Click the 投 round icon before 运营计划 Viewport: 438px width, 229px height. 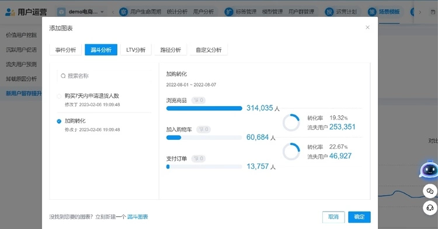pos(329,12)
